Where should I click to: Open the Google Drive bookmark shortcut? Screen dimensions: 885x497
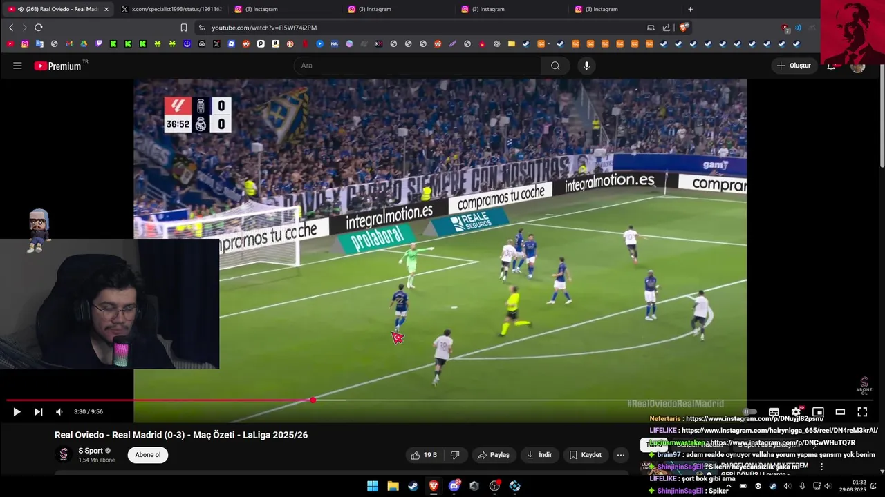[84, 43]
